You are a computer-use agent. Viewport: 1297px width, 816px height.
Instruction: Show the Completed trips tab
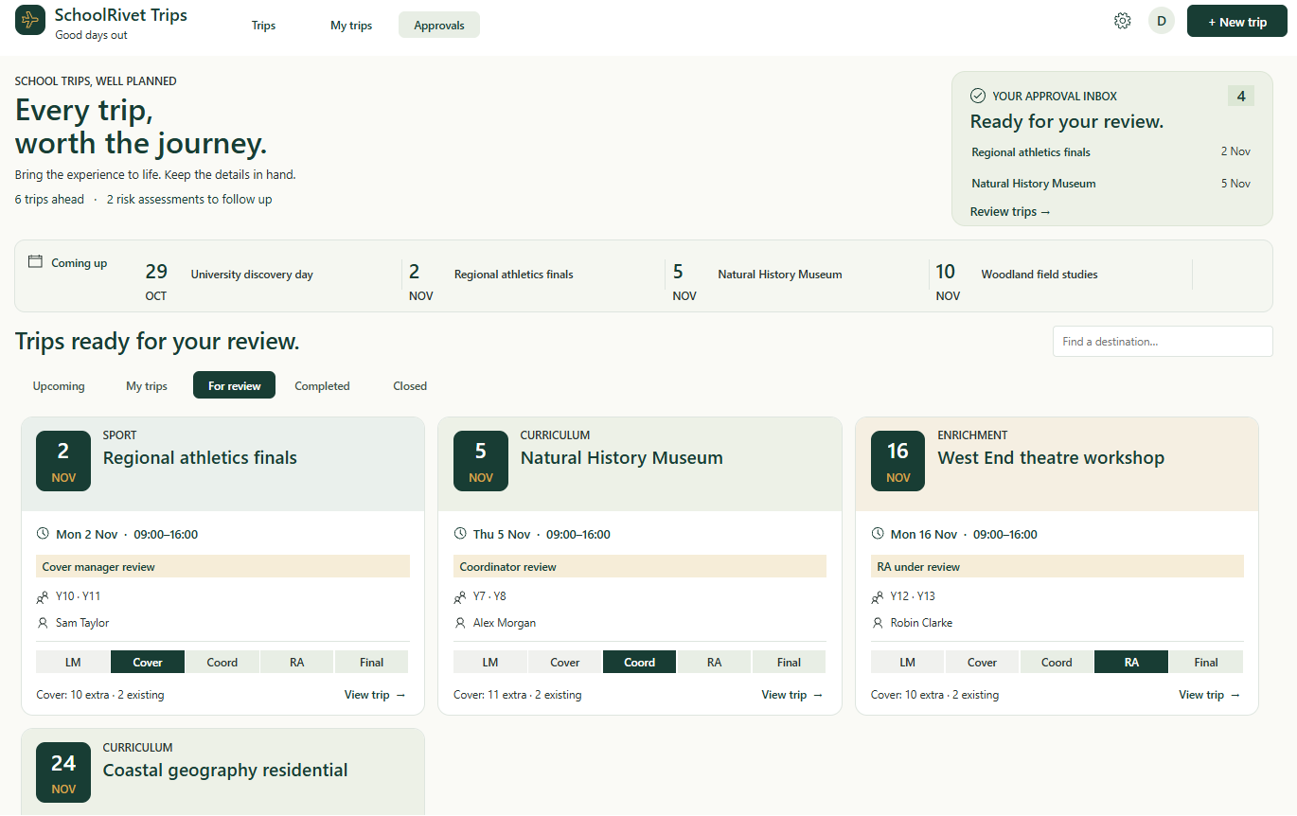tap(322, 385)
